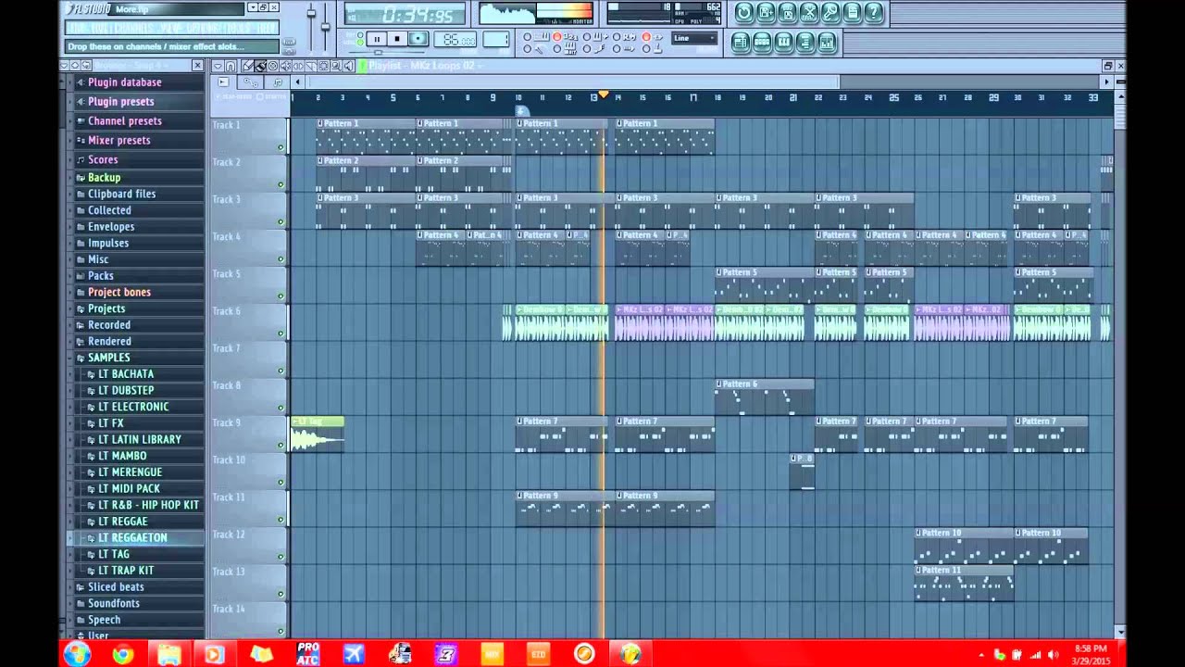
Task: Click the playlist snap magnet icon
Action: 230,66
